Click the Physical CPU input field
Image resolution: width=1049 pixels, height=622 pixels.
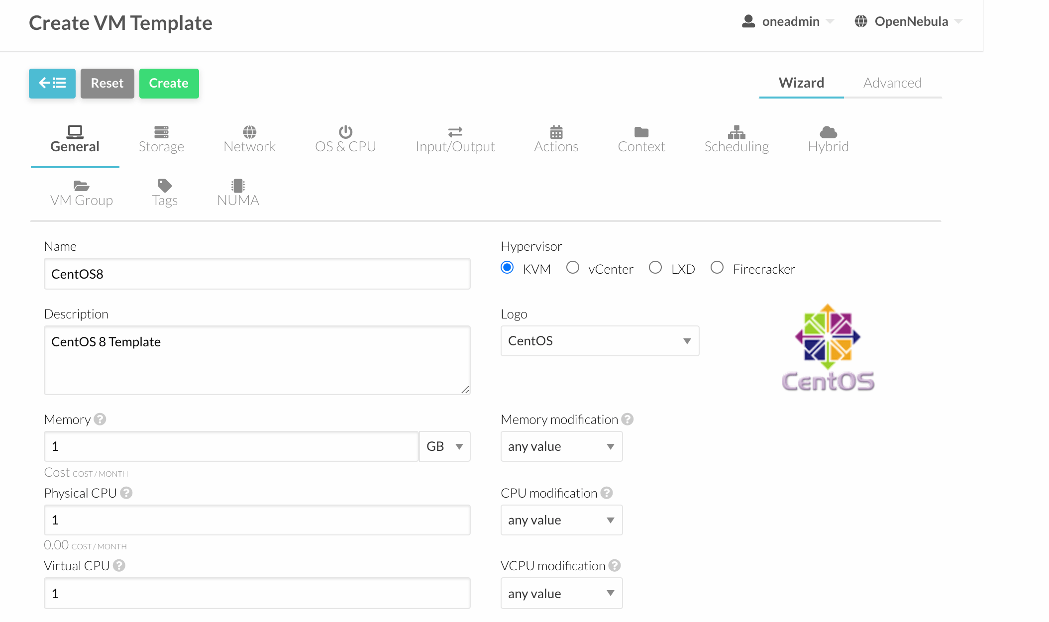pyautogui.click(x=257, y=520)
